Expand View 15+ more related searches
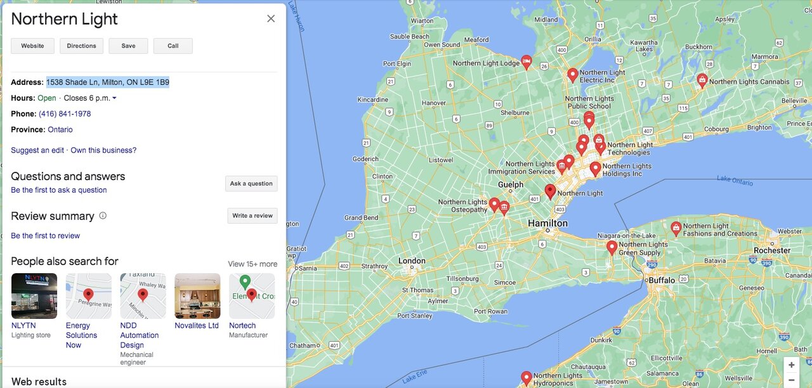The width and height of the screenshot is (812, 388). point(252,264)
